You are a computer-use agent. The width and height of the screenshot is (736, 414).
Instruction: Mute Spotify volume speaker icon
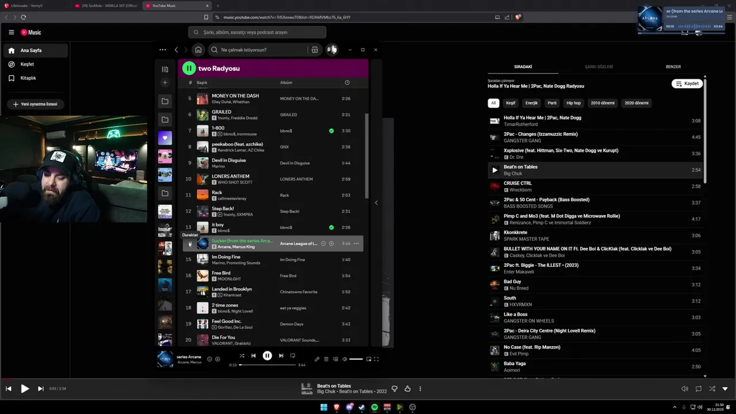pyautogui.click(x=344, y=359)
